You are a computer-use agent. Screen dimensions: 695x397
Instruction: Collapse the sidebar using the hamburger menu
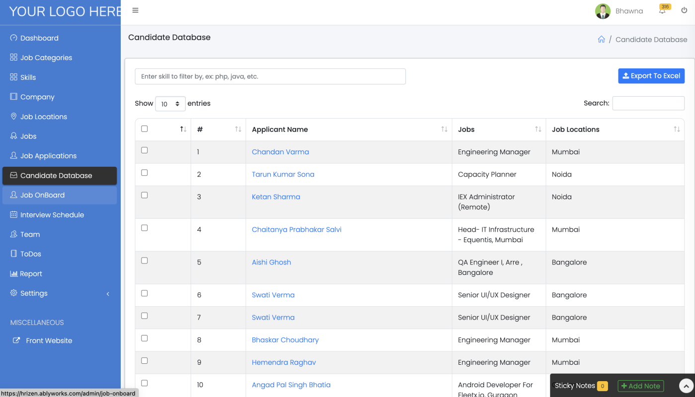point(135,10)
